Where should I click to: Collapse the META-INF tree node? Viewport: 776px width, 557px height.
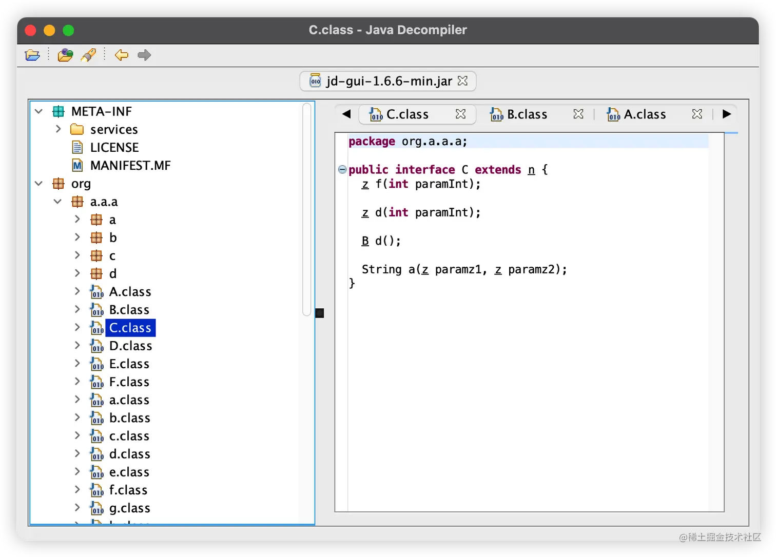[x=38, y=111]
